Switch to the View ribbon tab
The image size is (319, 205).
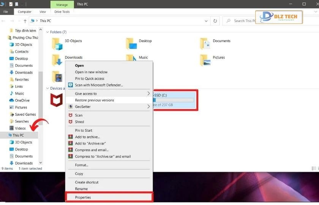coord(43,12)
